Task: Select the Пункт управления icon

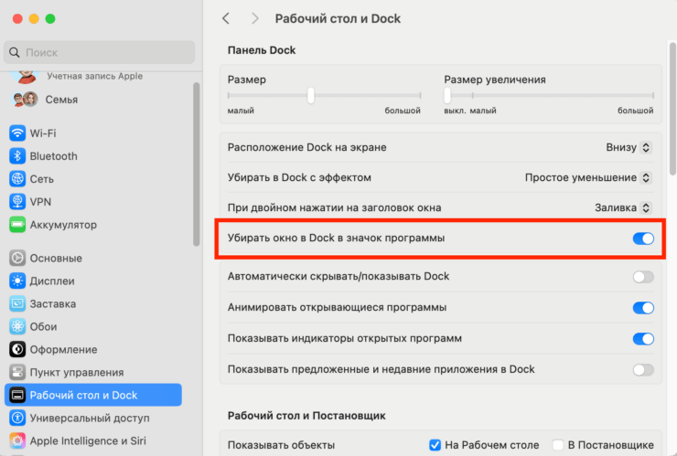Action: pos(17,372)
